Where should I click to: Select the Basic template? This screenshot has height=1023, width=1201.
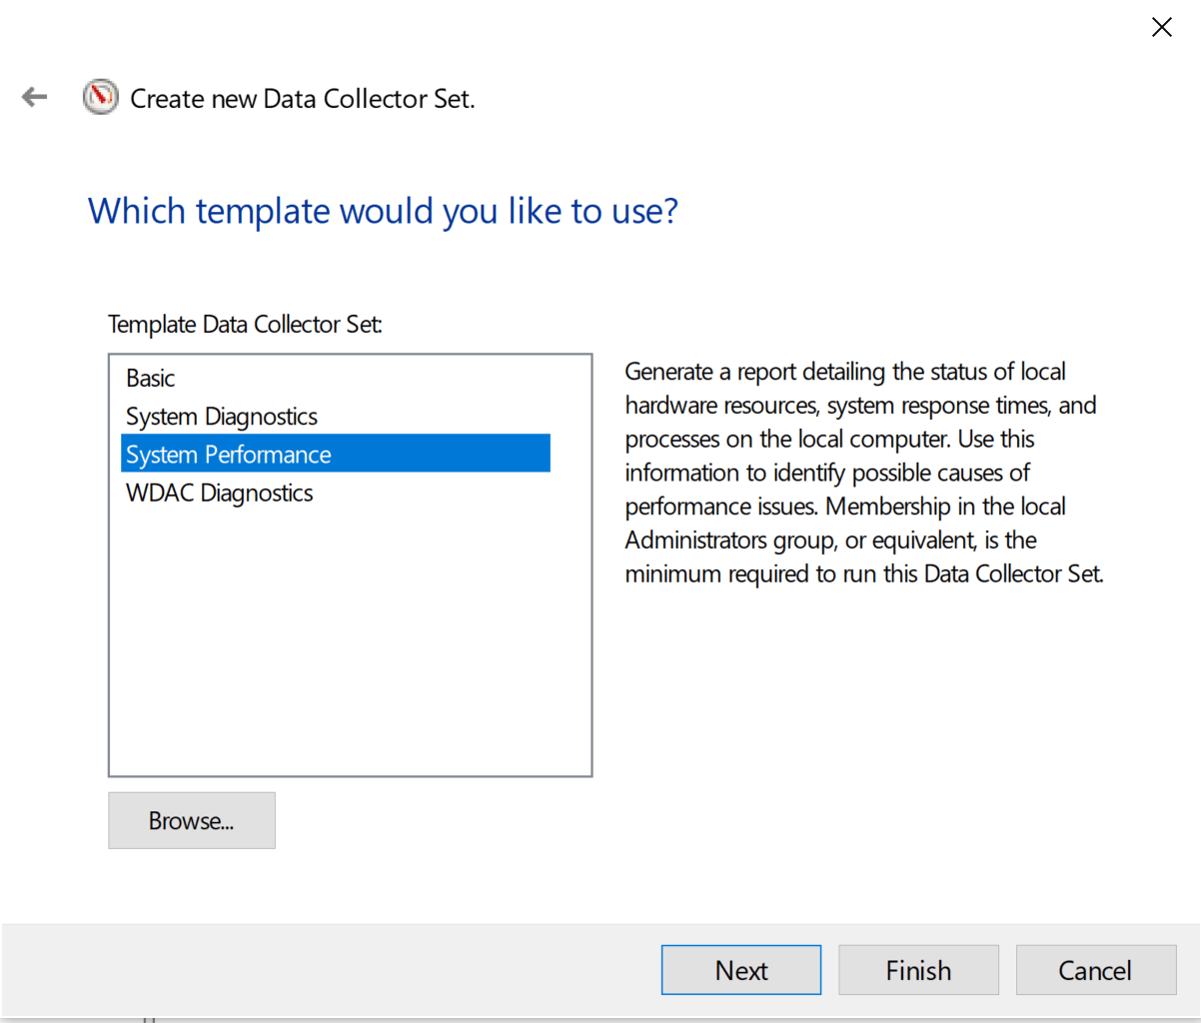151,379
